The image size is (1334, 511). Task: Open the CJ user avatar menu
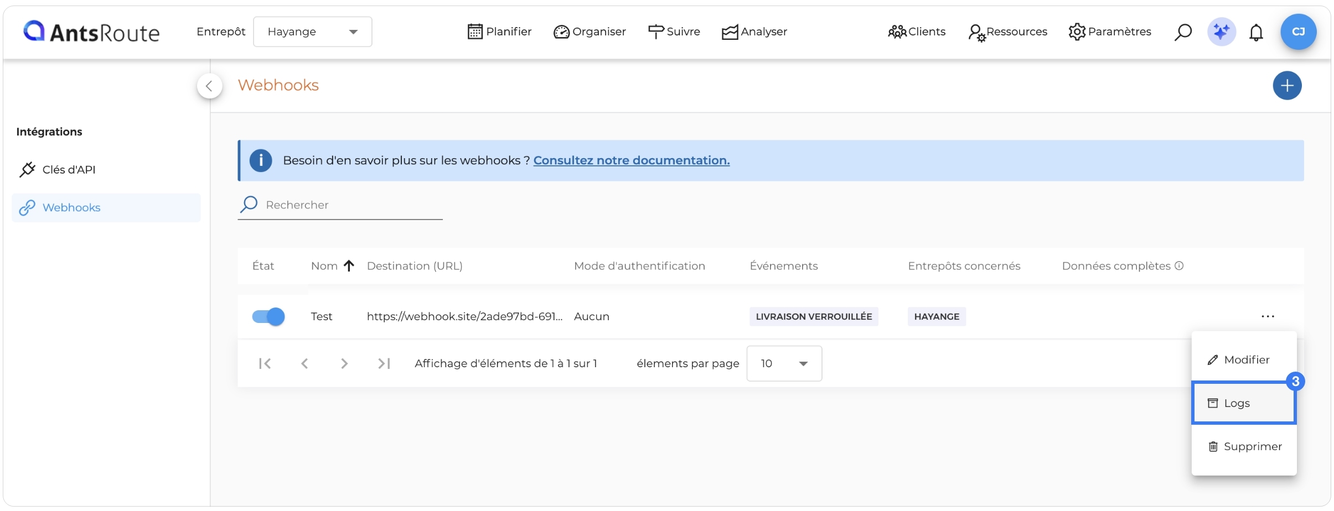pyautogui.click(x=1298, y=32)
